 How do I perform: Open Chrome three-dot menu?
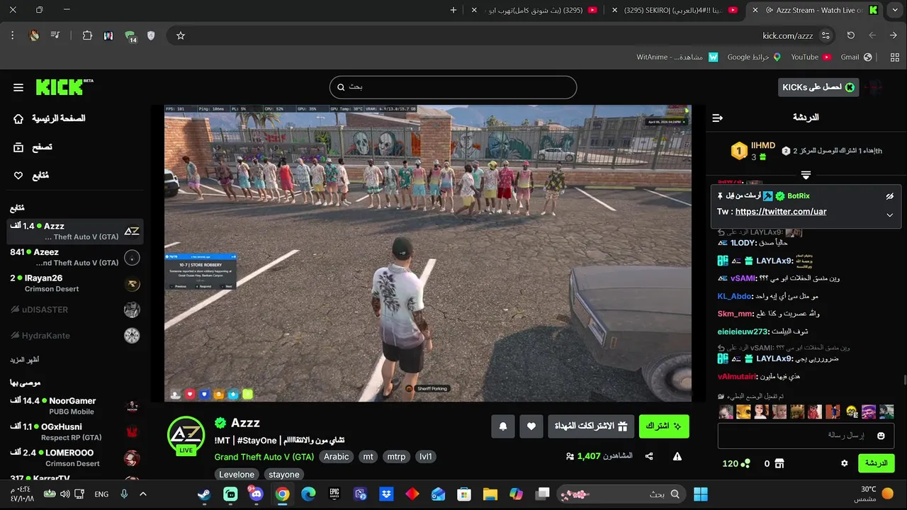coord(13,35)
